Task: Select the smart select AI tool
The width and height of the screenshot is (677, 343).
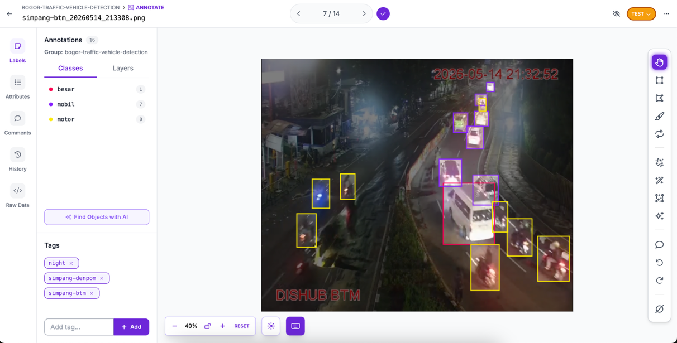Action: tap(659, 162)
